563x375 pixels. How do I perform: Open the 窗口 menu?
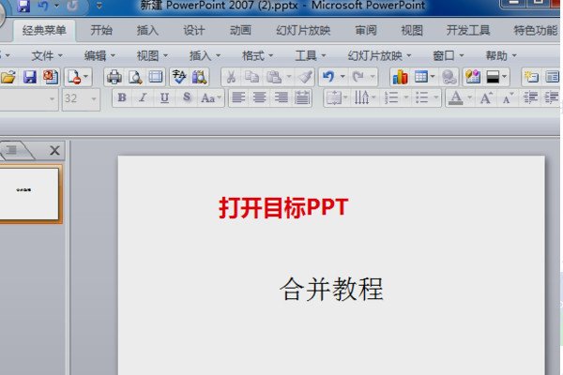tap(449, 55)
